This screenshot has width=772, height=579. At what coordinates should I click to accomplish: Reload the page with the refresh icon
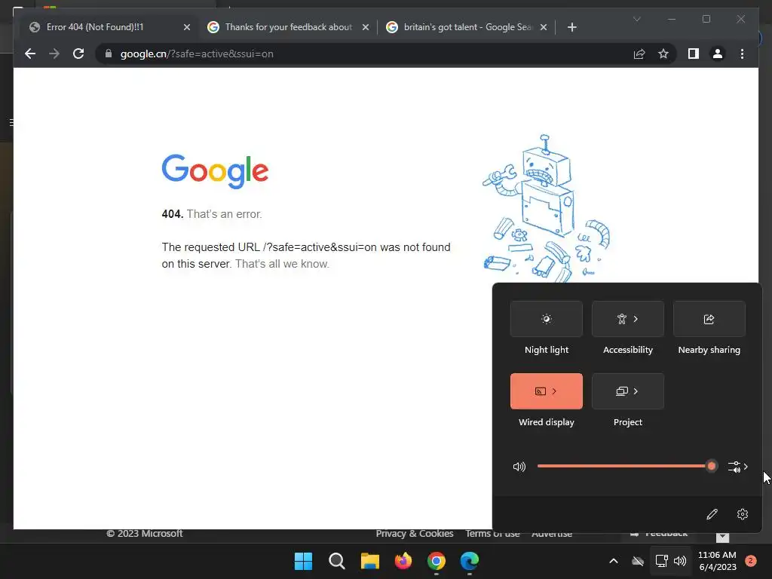point(78,54)
